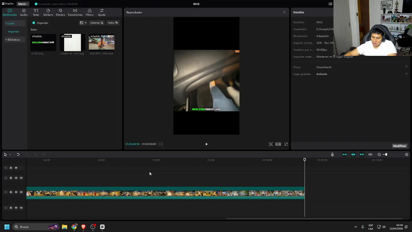The width and height of the screenshot is (412, 232).
Task: Click the compare icon next to timecode
Action: pyautogui.click(x=161, y=144)
